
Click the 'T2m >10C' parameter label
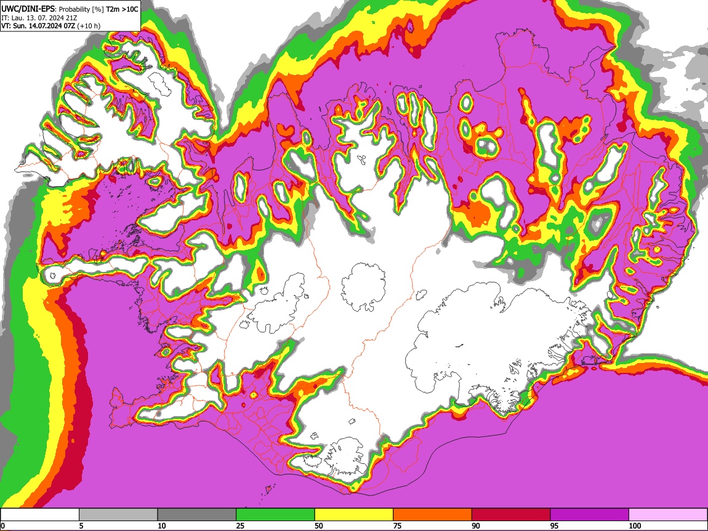(122, 9)
